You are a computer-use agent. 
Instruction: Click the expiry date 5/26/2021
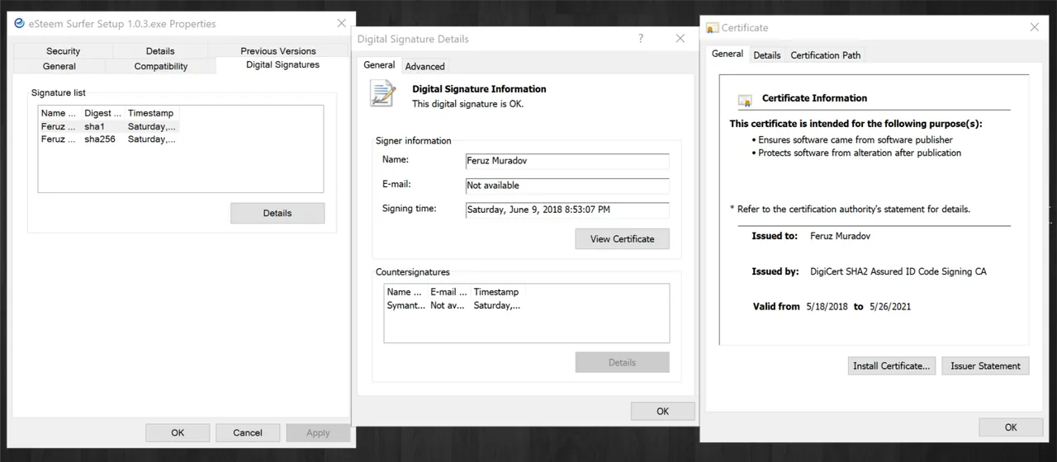(x=890, y=306)
